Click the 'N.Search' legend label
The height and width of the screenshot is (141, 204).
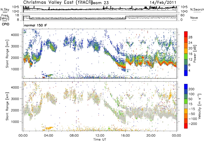(x=197, y=9)
